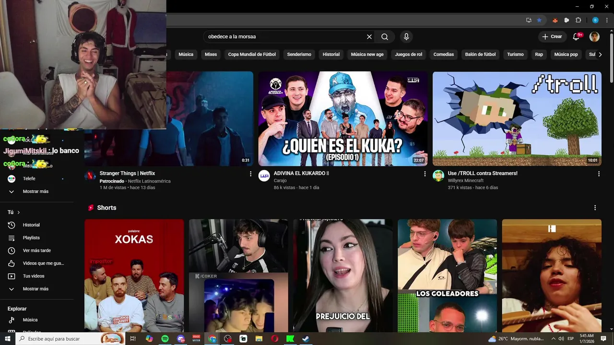Open the YouTube account avatar menu

(594, 37)
